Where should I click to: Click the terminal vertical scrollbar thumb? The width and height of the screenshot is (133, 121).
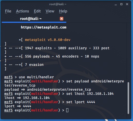pos(128,98)
